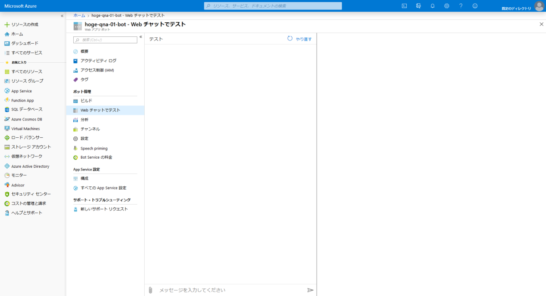Click Microsoft Azure logo text

pyautogui.click(x=20, y=6)
